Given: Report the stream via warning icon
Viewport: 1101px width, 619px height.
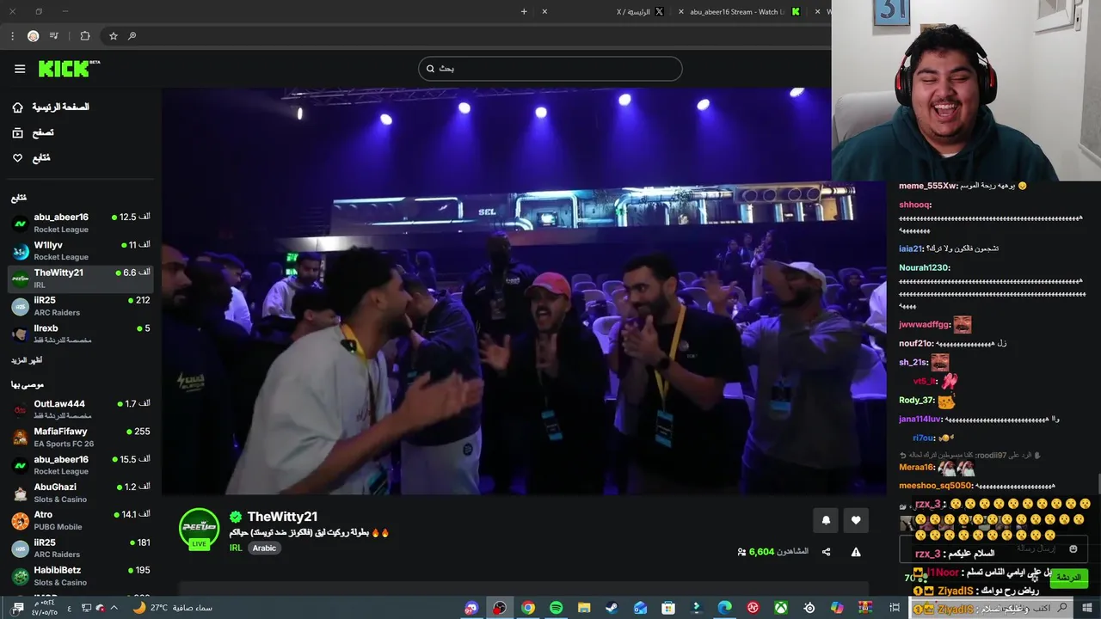Looking at the screenshot, I should [856, 552].
